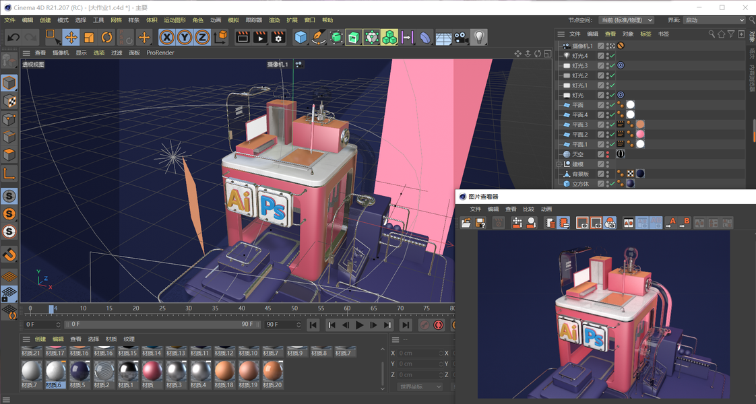Add a Floor environment object
Viewport: 756px width, 404px height.
(443, 38)
